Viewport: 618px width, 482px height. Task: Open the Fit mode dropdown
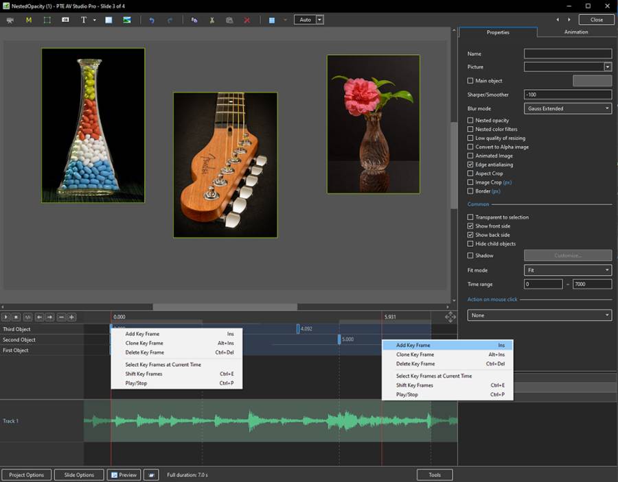point(567,271)
